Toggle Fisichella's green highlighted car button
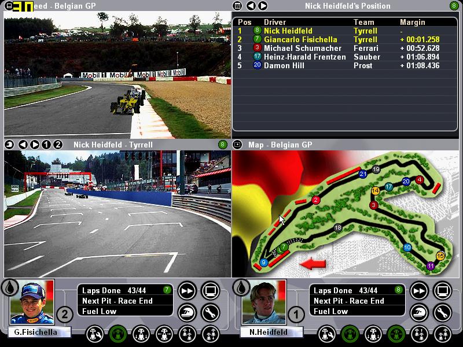The height and width of the screenshot is (347, 463). click(118, 334)
